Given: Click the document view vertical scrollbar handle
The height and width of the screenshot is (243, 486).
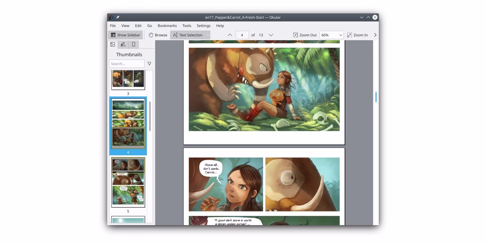Looking at the screenshot, I should (376, 97).
